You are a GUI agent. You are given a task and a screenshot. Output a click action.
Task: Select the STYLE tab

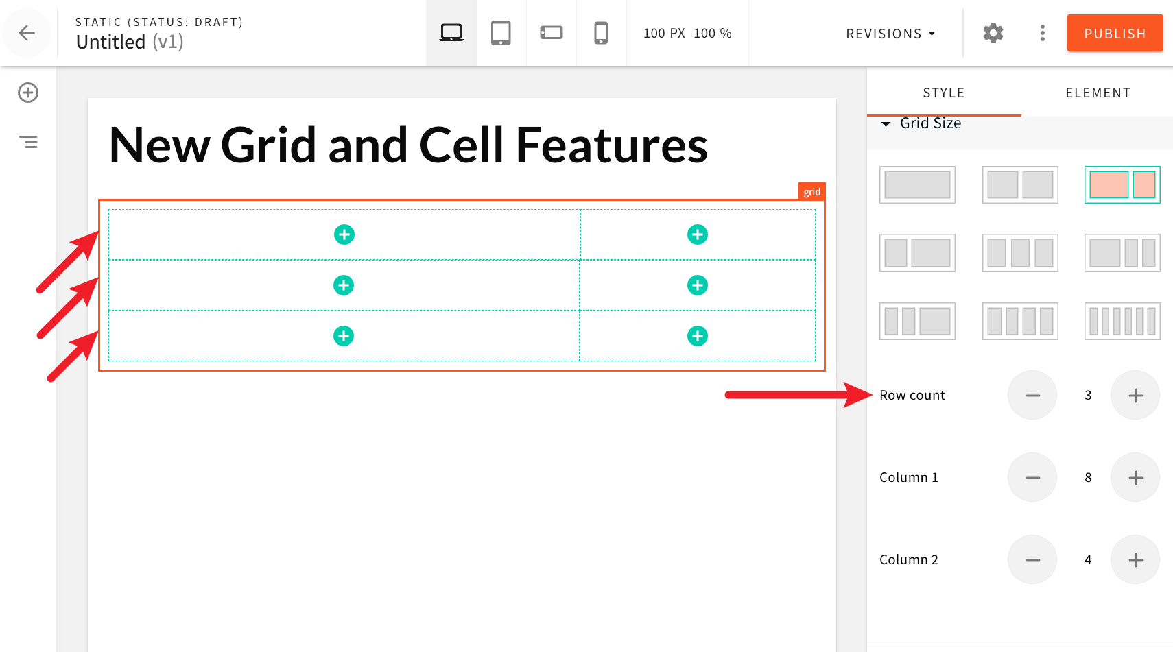(x=944, y=93)
